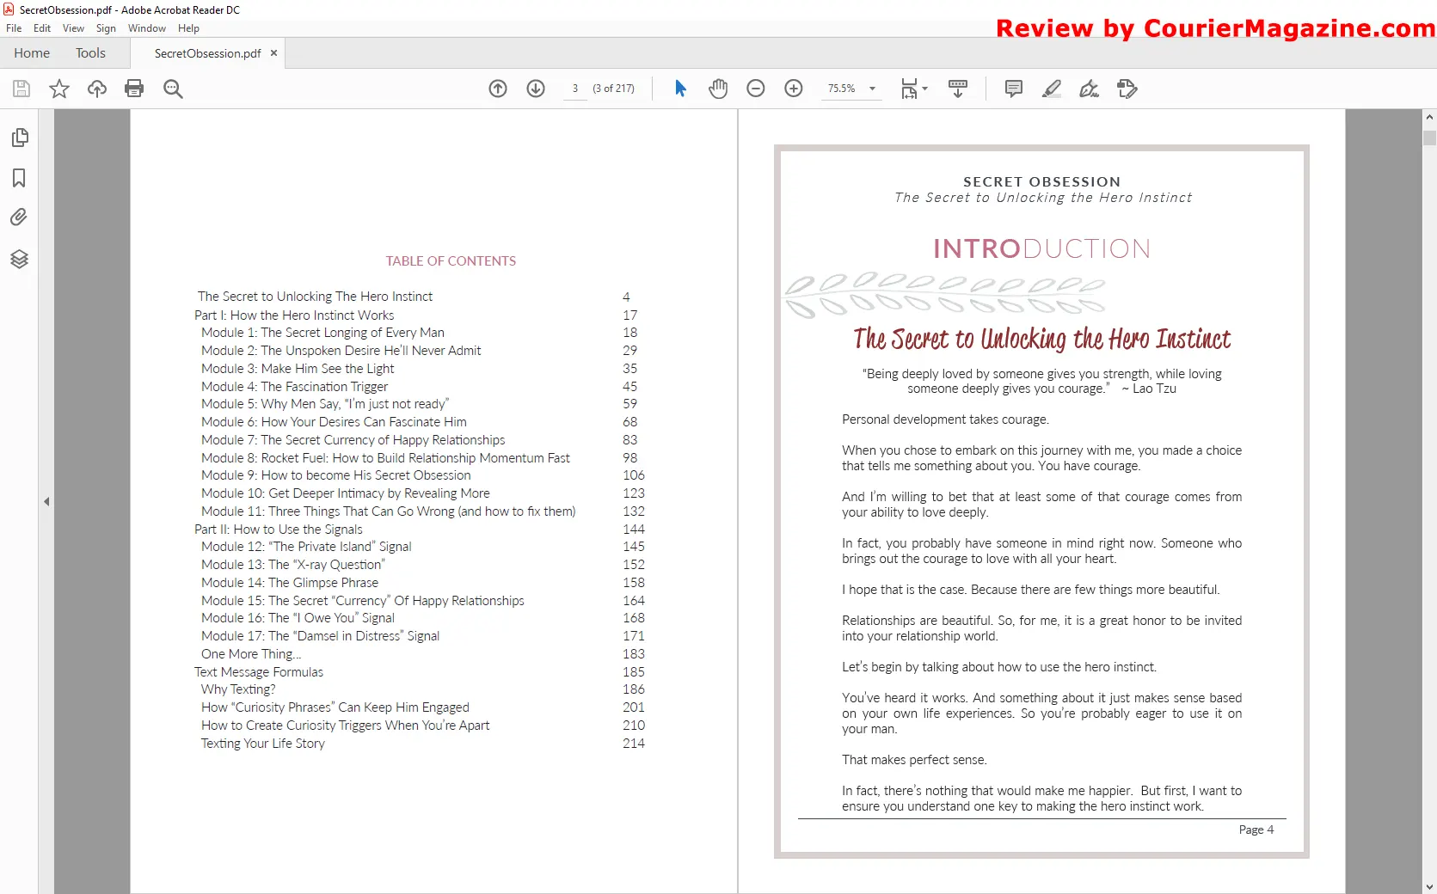This screenshot has width=1437, height=894.
Task: Click 'Module 17: The Damsel in Distress Signal'
Action: [320, 636]
